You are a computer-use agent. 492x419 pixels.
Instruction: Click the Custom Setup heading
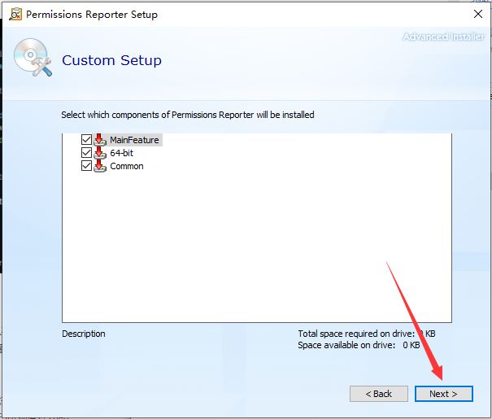[111, 60]
